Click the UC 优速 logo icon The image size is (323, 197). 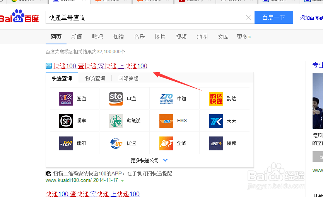click(116, 143)
